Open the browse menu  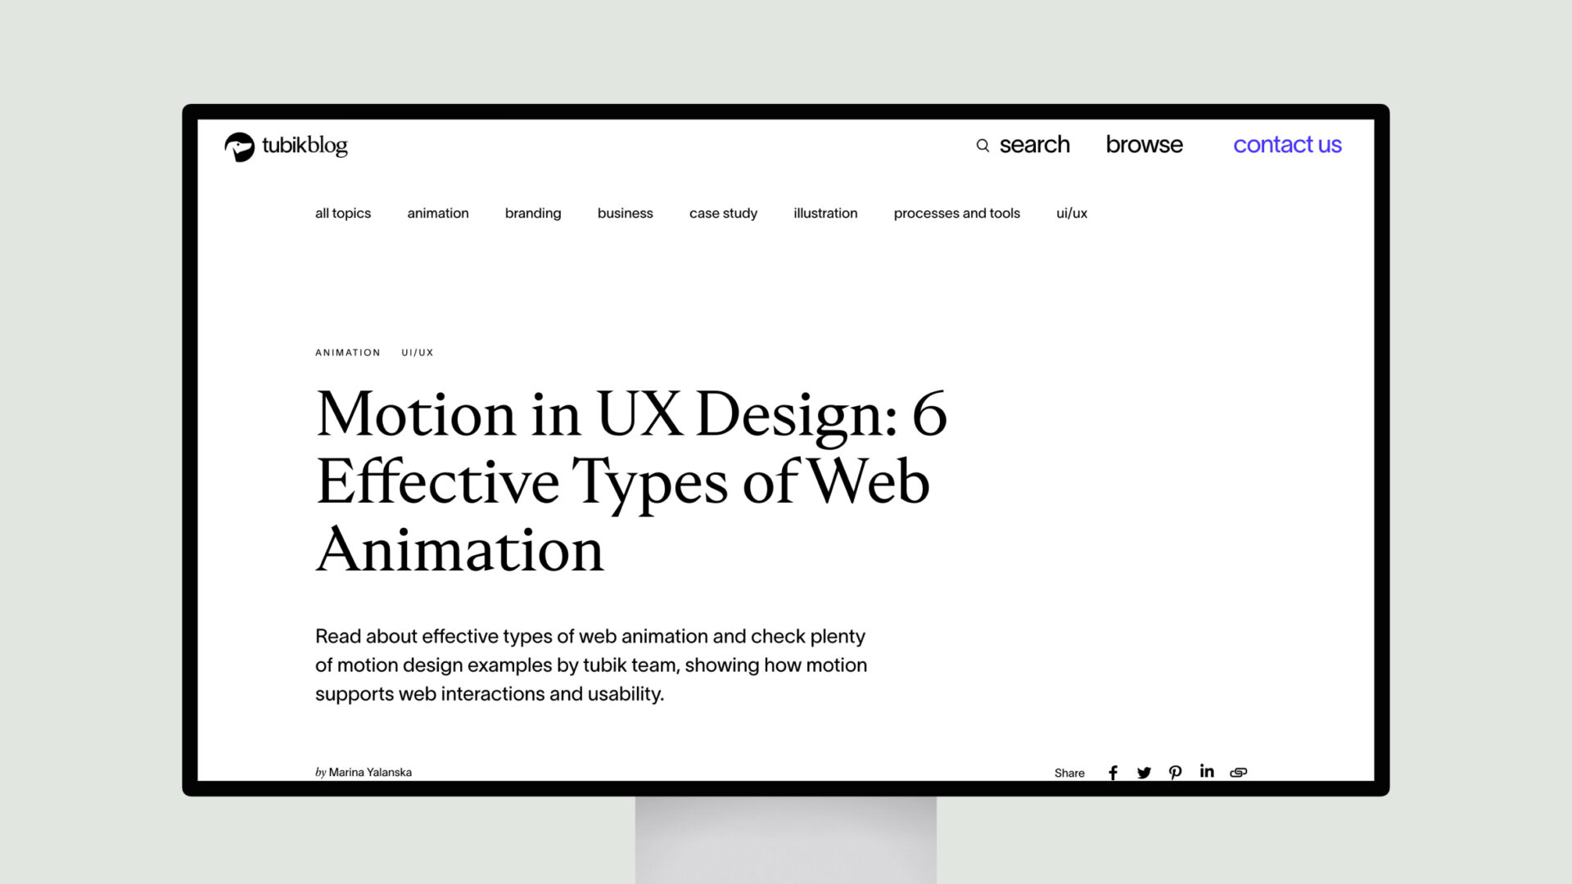click(x=1145, y=143)
